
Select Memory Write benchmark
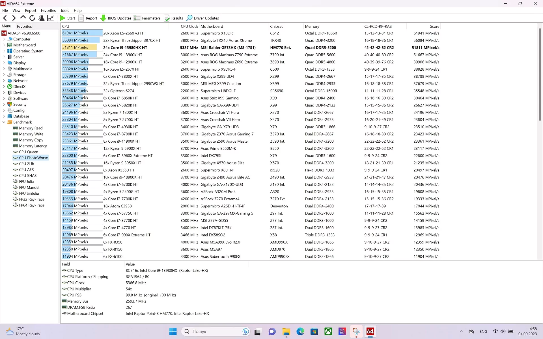[x=31, y=134]
